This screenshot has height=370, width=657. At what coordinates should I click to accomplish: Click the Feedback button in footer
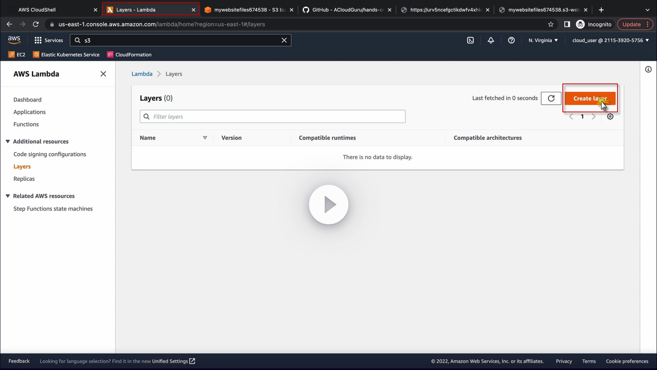click(x=19, y=361)
